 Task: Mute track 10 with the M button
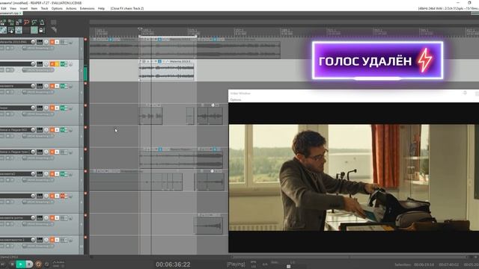point(52,240)
